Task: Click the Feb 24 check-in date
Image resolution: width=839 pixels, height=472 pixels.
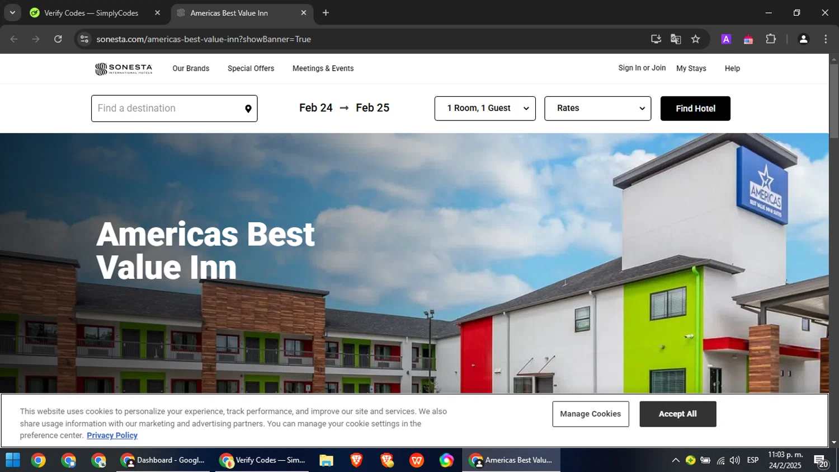Action: tap(315, 108)
